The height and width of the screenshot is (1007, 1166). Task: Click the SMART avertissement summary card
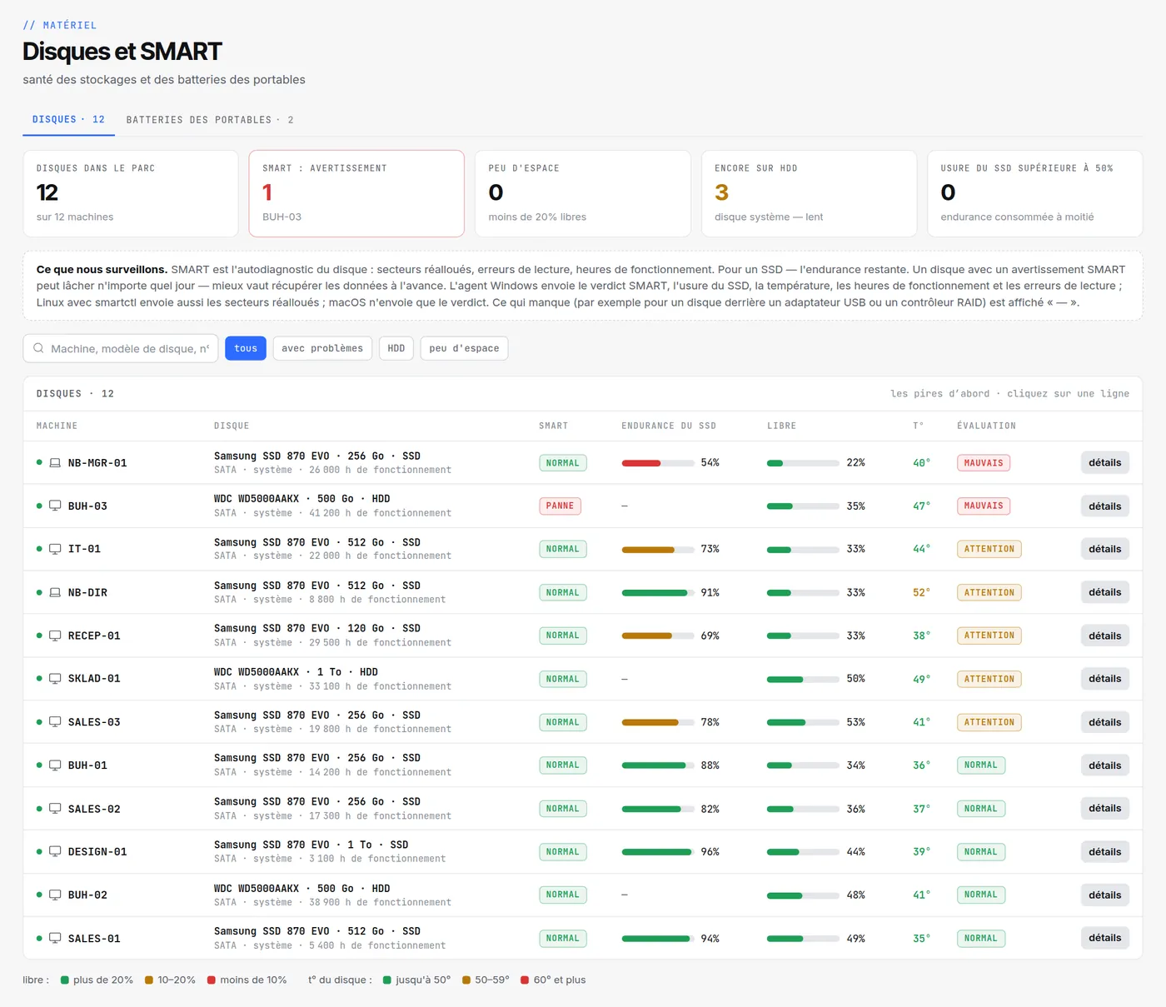(356, 193)
